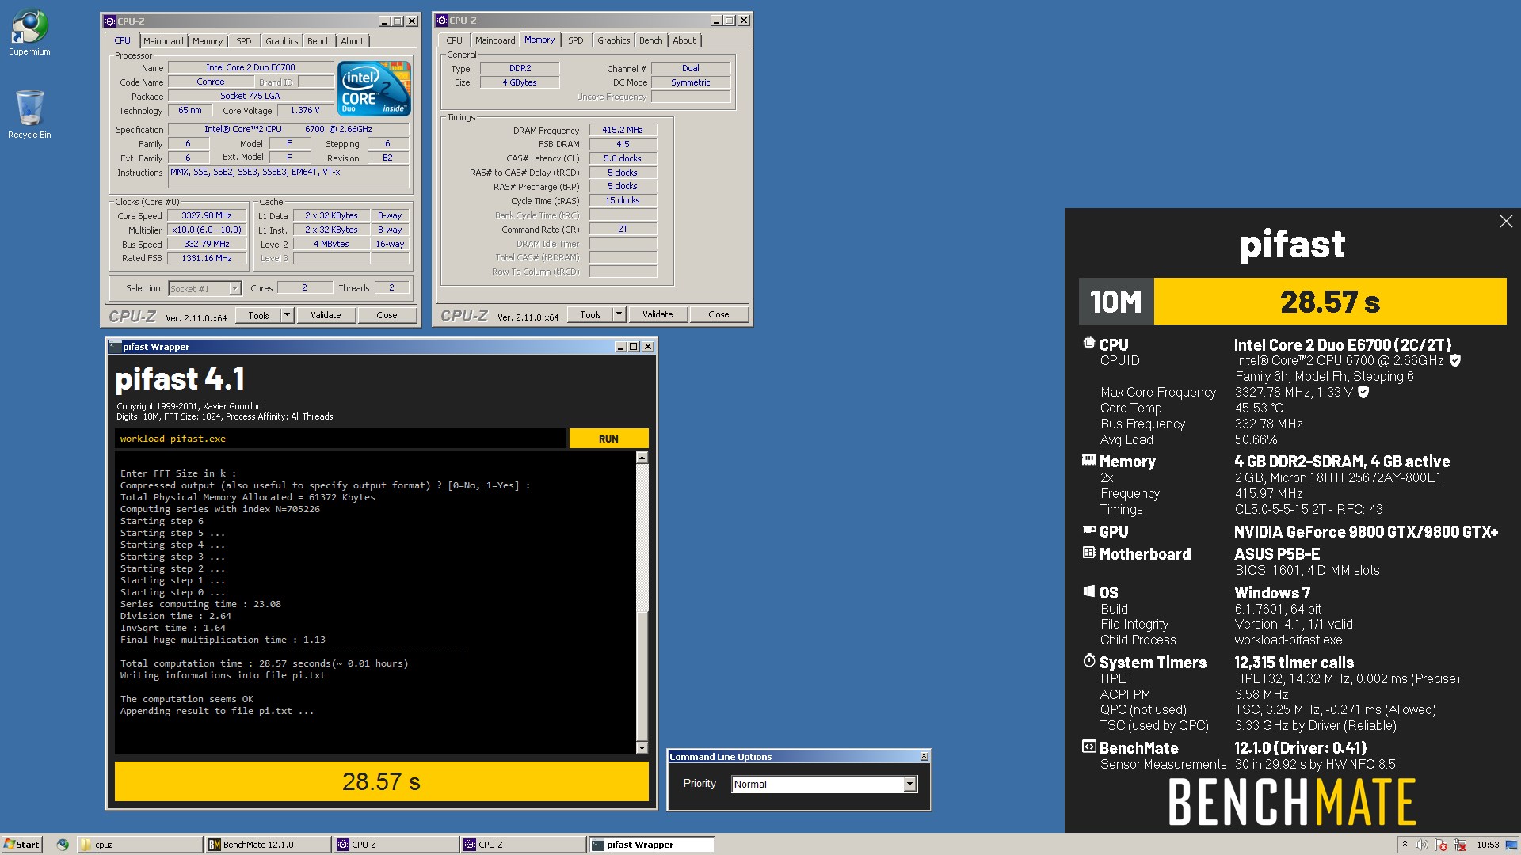Open About tab in right CPU-Z window
This screenshot has height=855, width=1521.
[x=684, y=40]
